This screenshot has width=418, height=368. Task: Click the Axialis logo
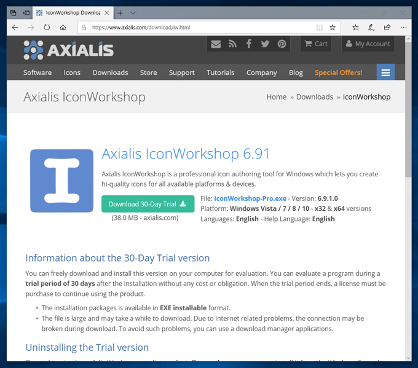coord(68,50)
